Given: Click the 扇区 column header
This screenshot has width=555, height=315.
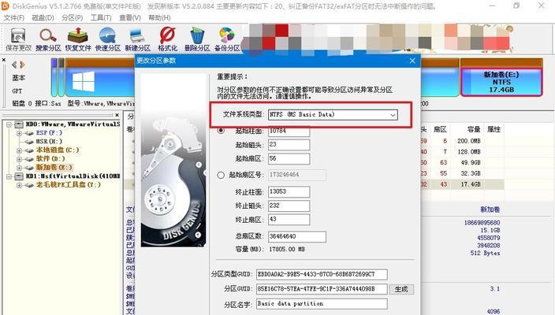Looking at the screenshot, I should tap(440, 129).
